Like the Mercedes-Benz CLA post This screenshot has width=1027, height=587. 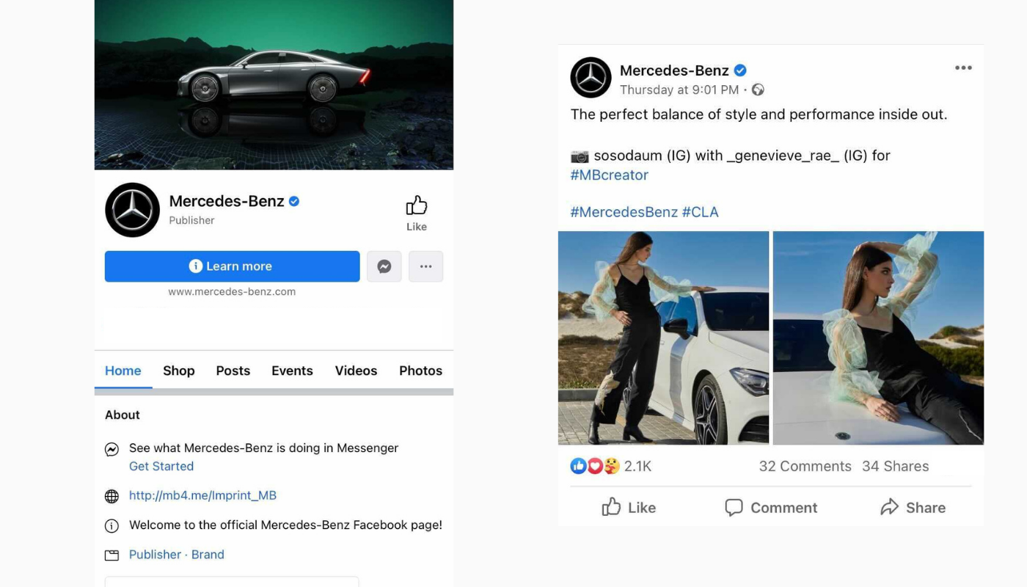click(629, 507)
